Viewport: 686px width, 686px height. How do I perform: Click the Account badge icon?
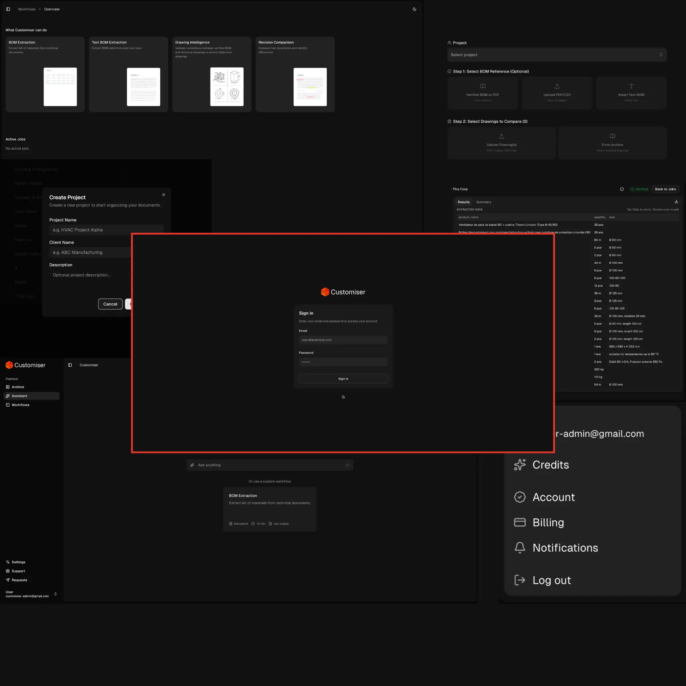coord(520,497)
